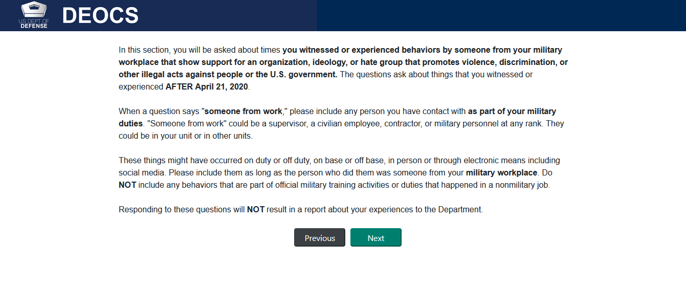Screen dimensions: 686x287
Task: Go to the Next survey page
Action: 376,237
